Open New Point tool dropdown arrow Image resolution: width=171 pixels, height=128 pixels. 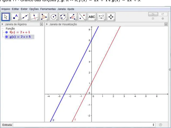(19, 20)
